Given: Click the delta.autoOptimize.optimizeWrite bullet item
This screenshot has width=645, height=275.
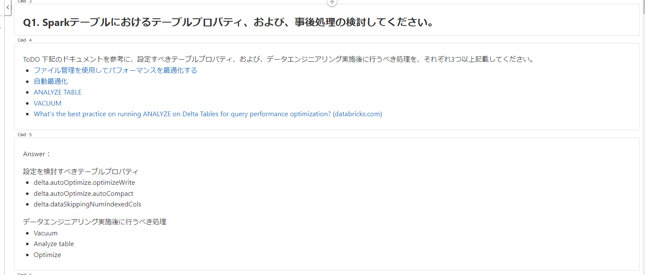Looking at the screenshot, I should click(84, 182).
